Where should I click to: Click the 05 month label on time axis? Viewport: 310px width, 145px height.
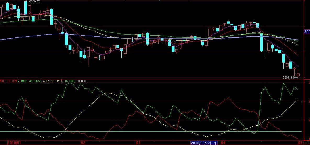(300, 143)
